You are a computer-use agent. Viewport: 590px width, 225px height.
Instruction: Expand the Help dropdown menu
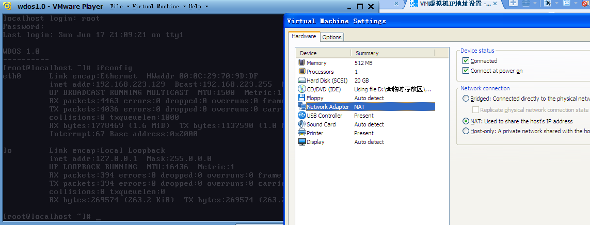coord(198,7)
